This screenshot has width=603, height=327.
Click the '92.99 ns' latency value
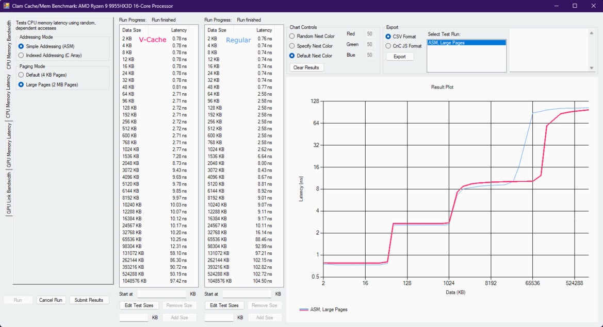coord(264,246)
